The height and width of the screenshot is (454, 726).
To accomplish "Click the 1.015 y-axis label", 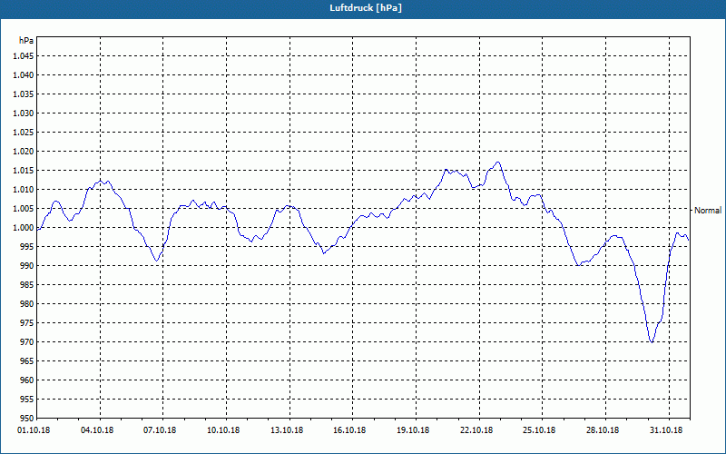I will pyautogui.click(x=24, y=171).
